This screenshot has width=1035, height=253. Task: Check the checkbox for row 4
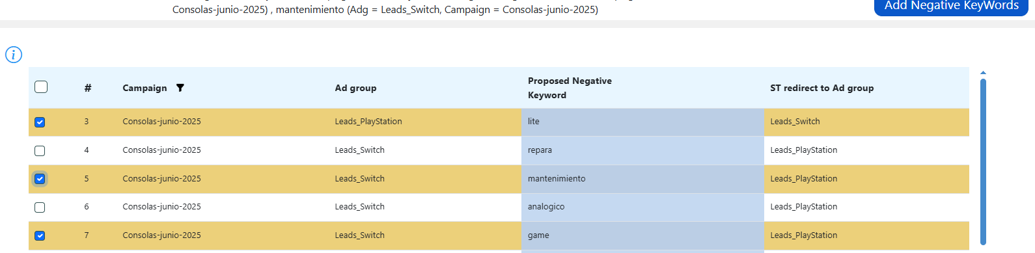pos(40,151)
